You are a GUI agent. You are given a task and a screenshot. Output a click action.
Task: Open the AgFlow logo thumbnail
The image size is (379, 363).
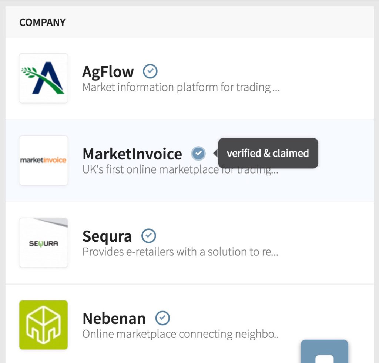(43, 78)
